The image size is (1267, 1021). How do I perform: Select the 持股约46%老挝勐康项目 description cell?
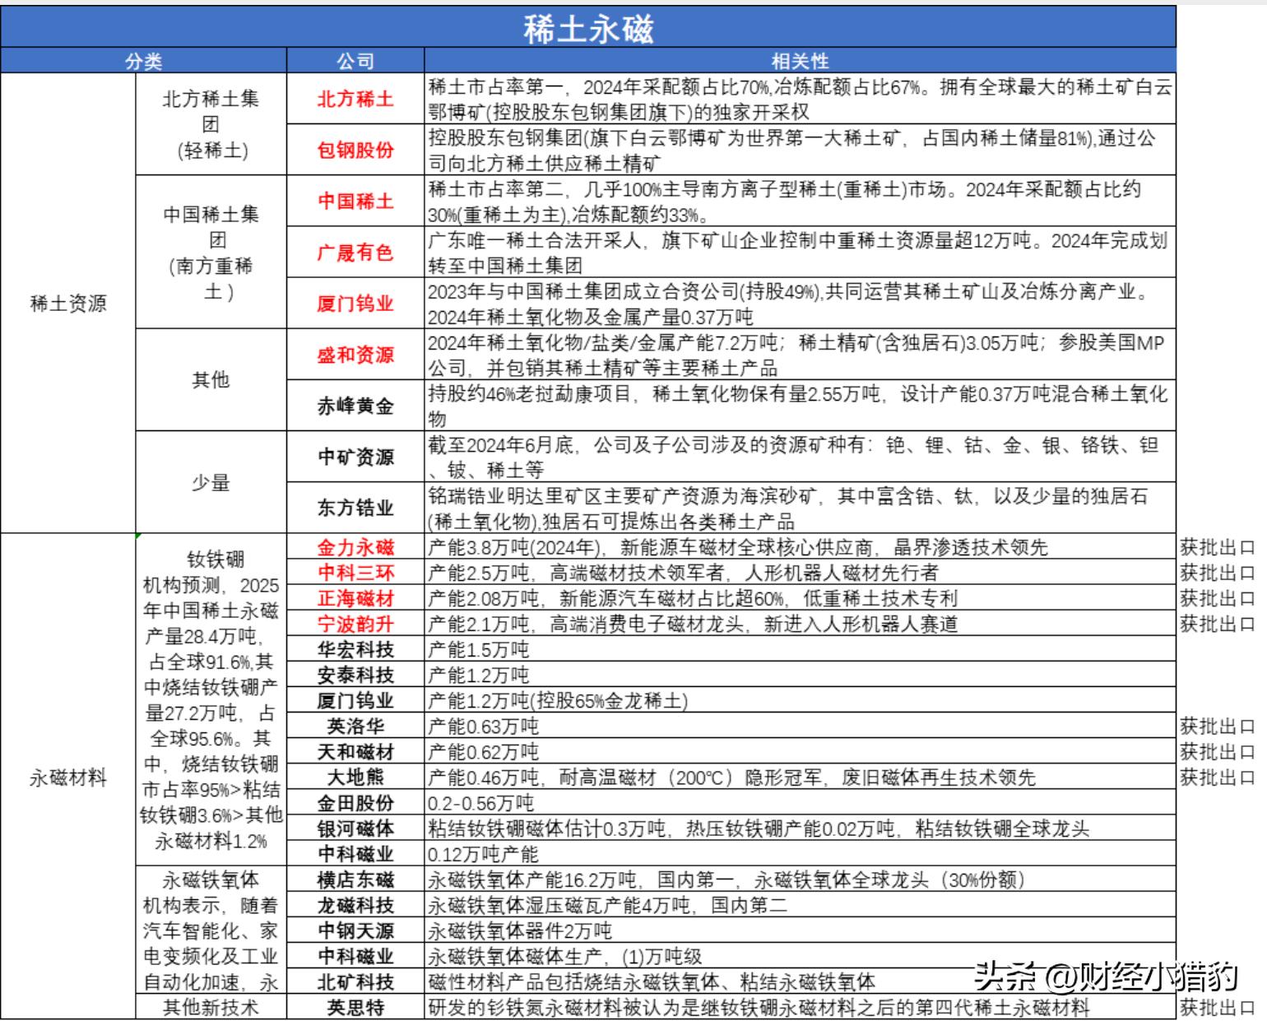pos(801,406)
